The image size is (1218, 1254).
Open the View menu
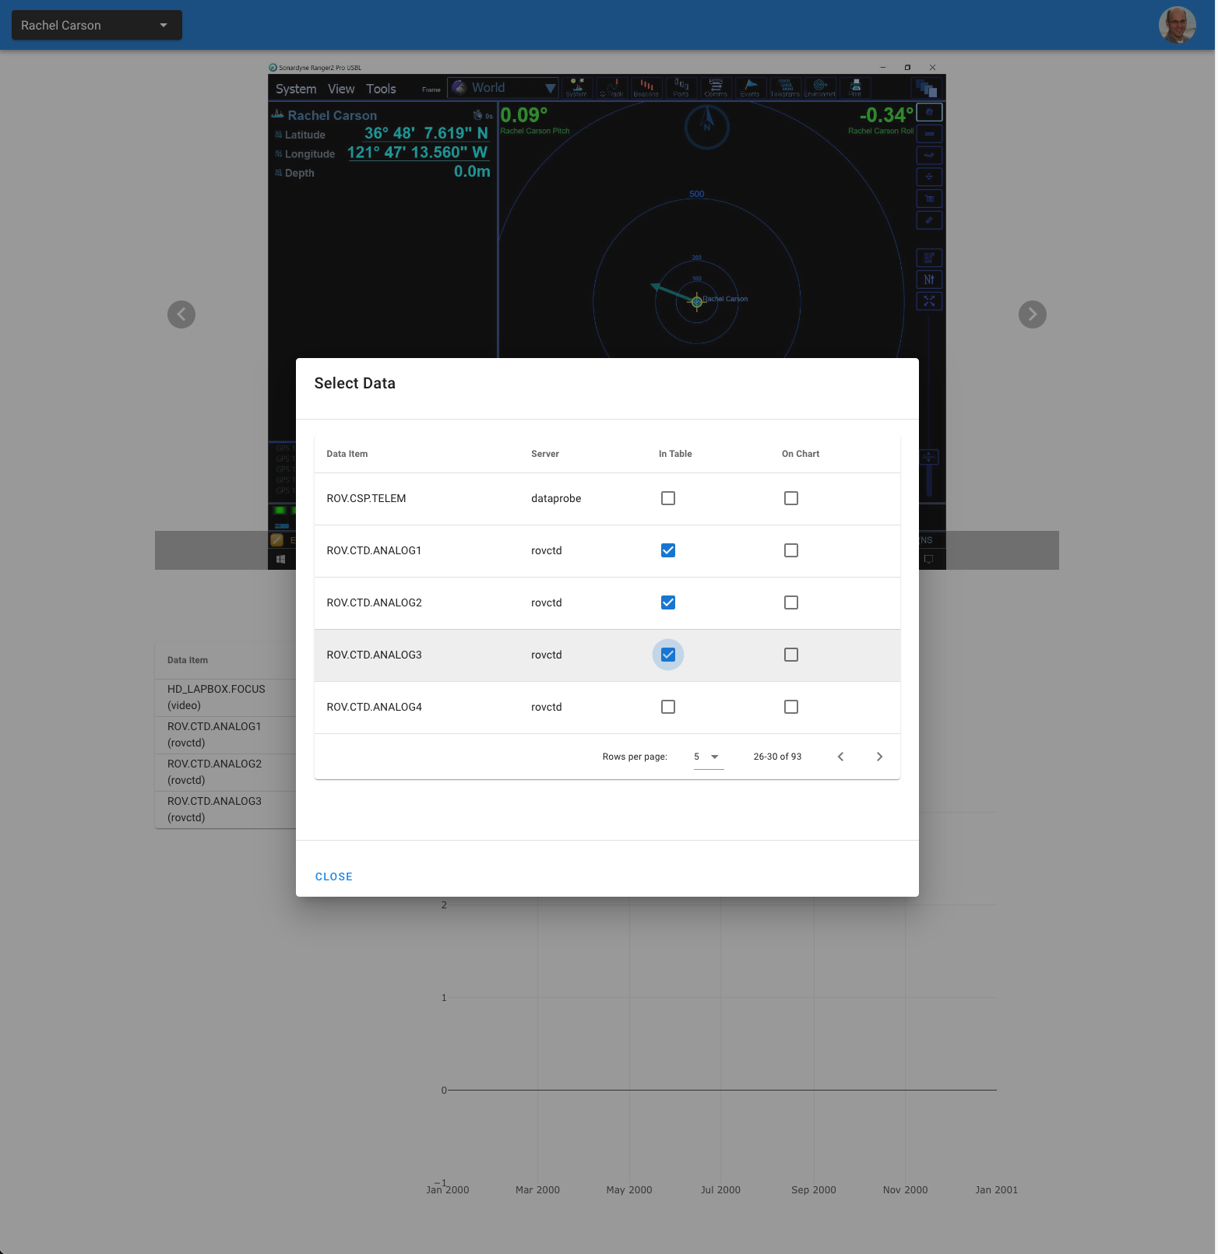(341, 89)
